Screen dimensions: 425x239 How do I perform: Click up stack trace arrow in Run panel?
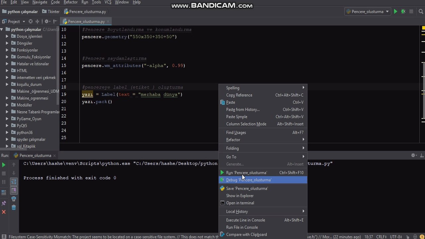pos(14,165)
